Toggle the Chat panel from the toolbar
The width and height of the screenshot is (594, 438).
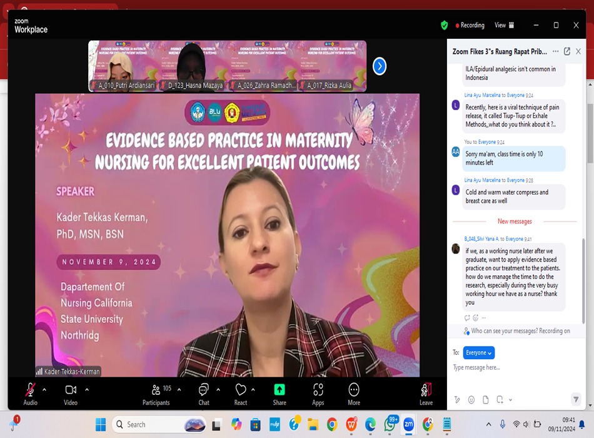203,394
